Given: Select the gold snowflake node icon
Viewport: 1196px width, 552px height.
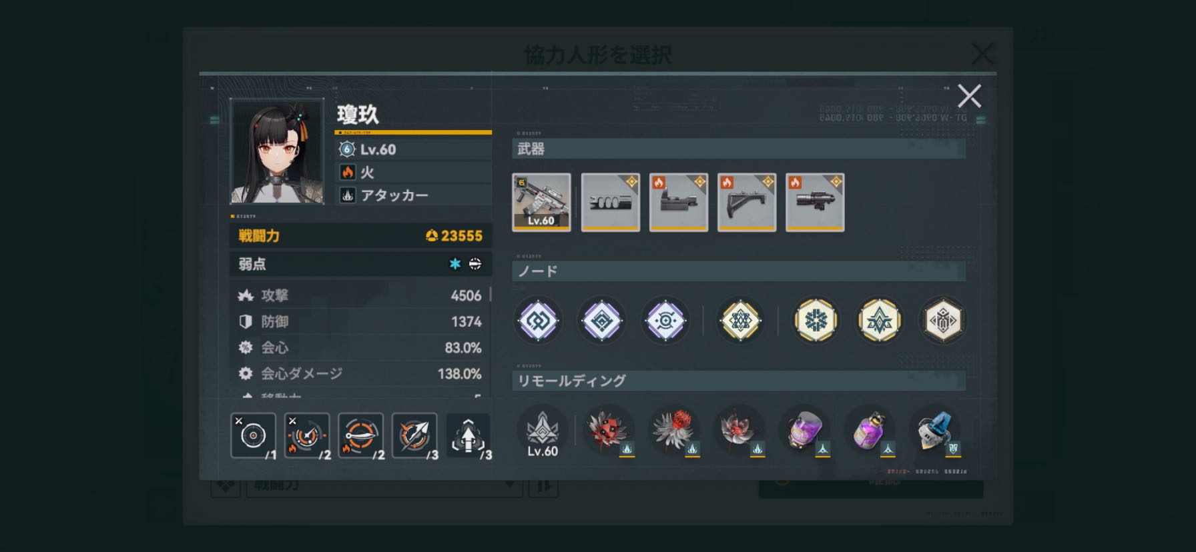Looking at the screenshot, I should click(816, 321).
